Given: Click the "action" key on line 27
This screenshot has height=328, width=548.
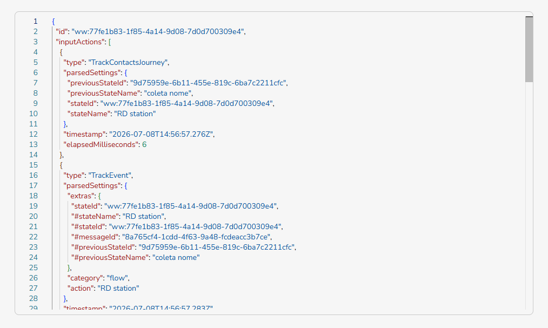Looking at the screenshot, I should 81,288.
